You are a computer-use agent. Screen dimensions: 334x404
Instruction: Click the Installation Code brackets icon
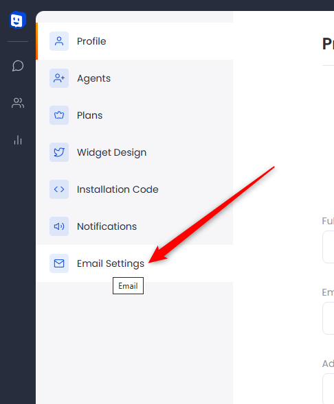tap(59, 189)
